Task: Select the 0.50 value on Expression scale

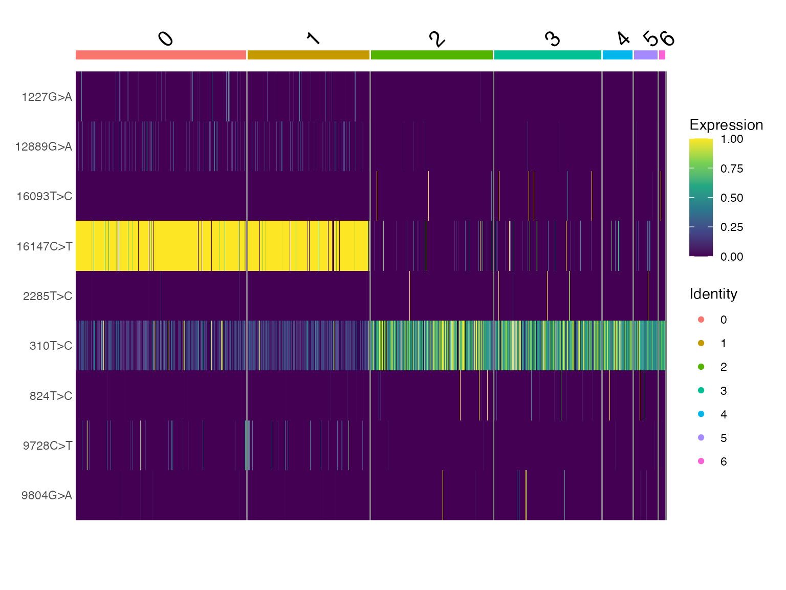Action: (732, 198)
